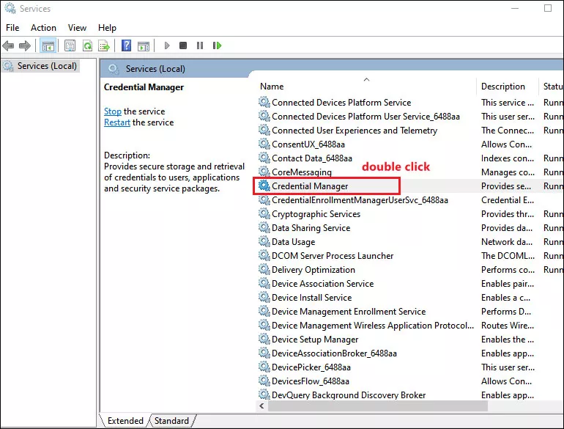
Task: Sort by the Description column header
Action: click(503, 87)
